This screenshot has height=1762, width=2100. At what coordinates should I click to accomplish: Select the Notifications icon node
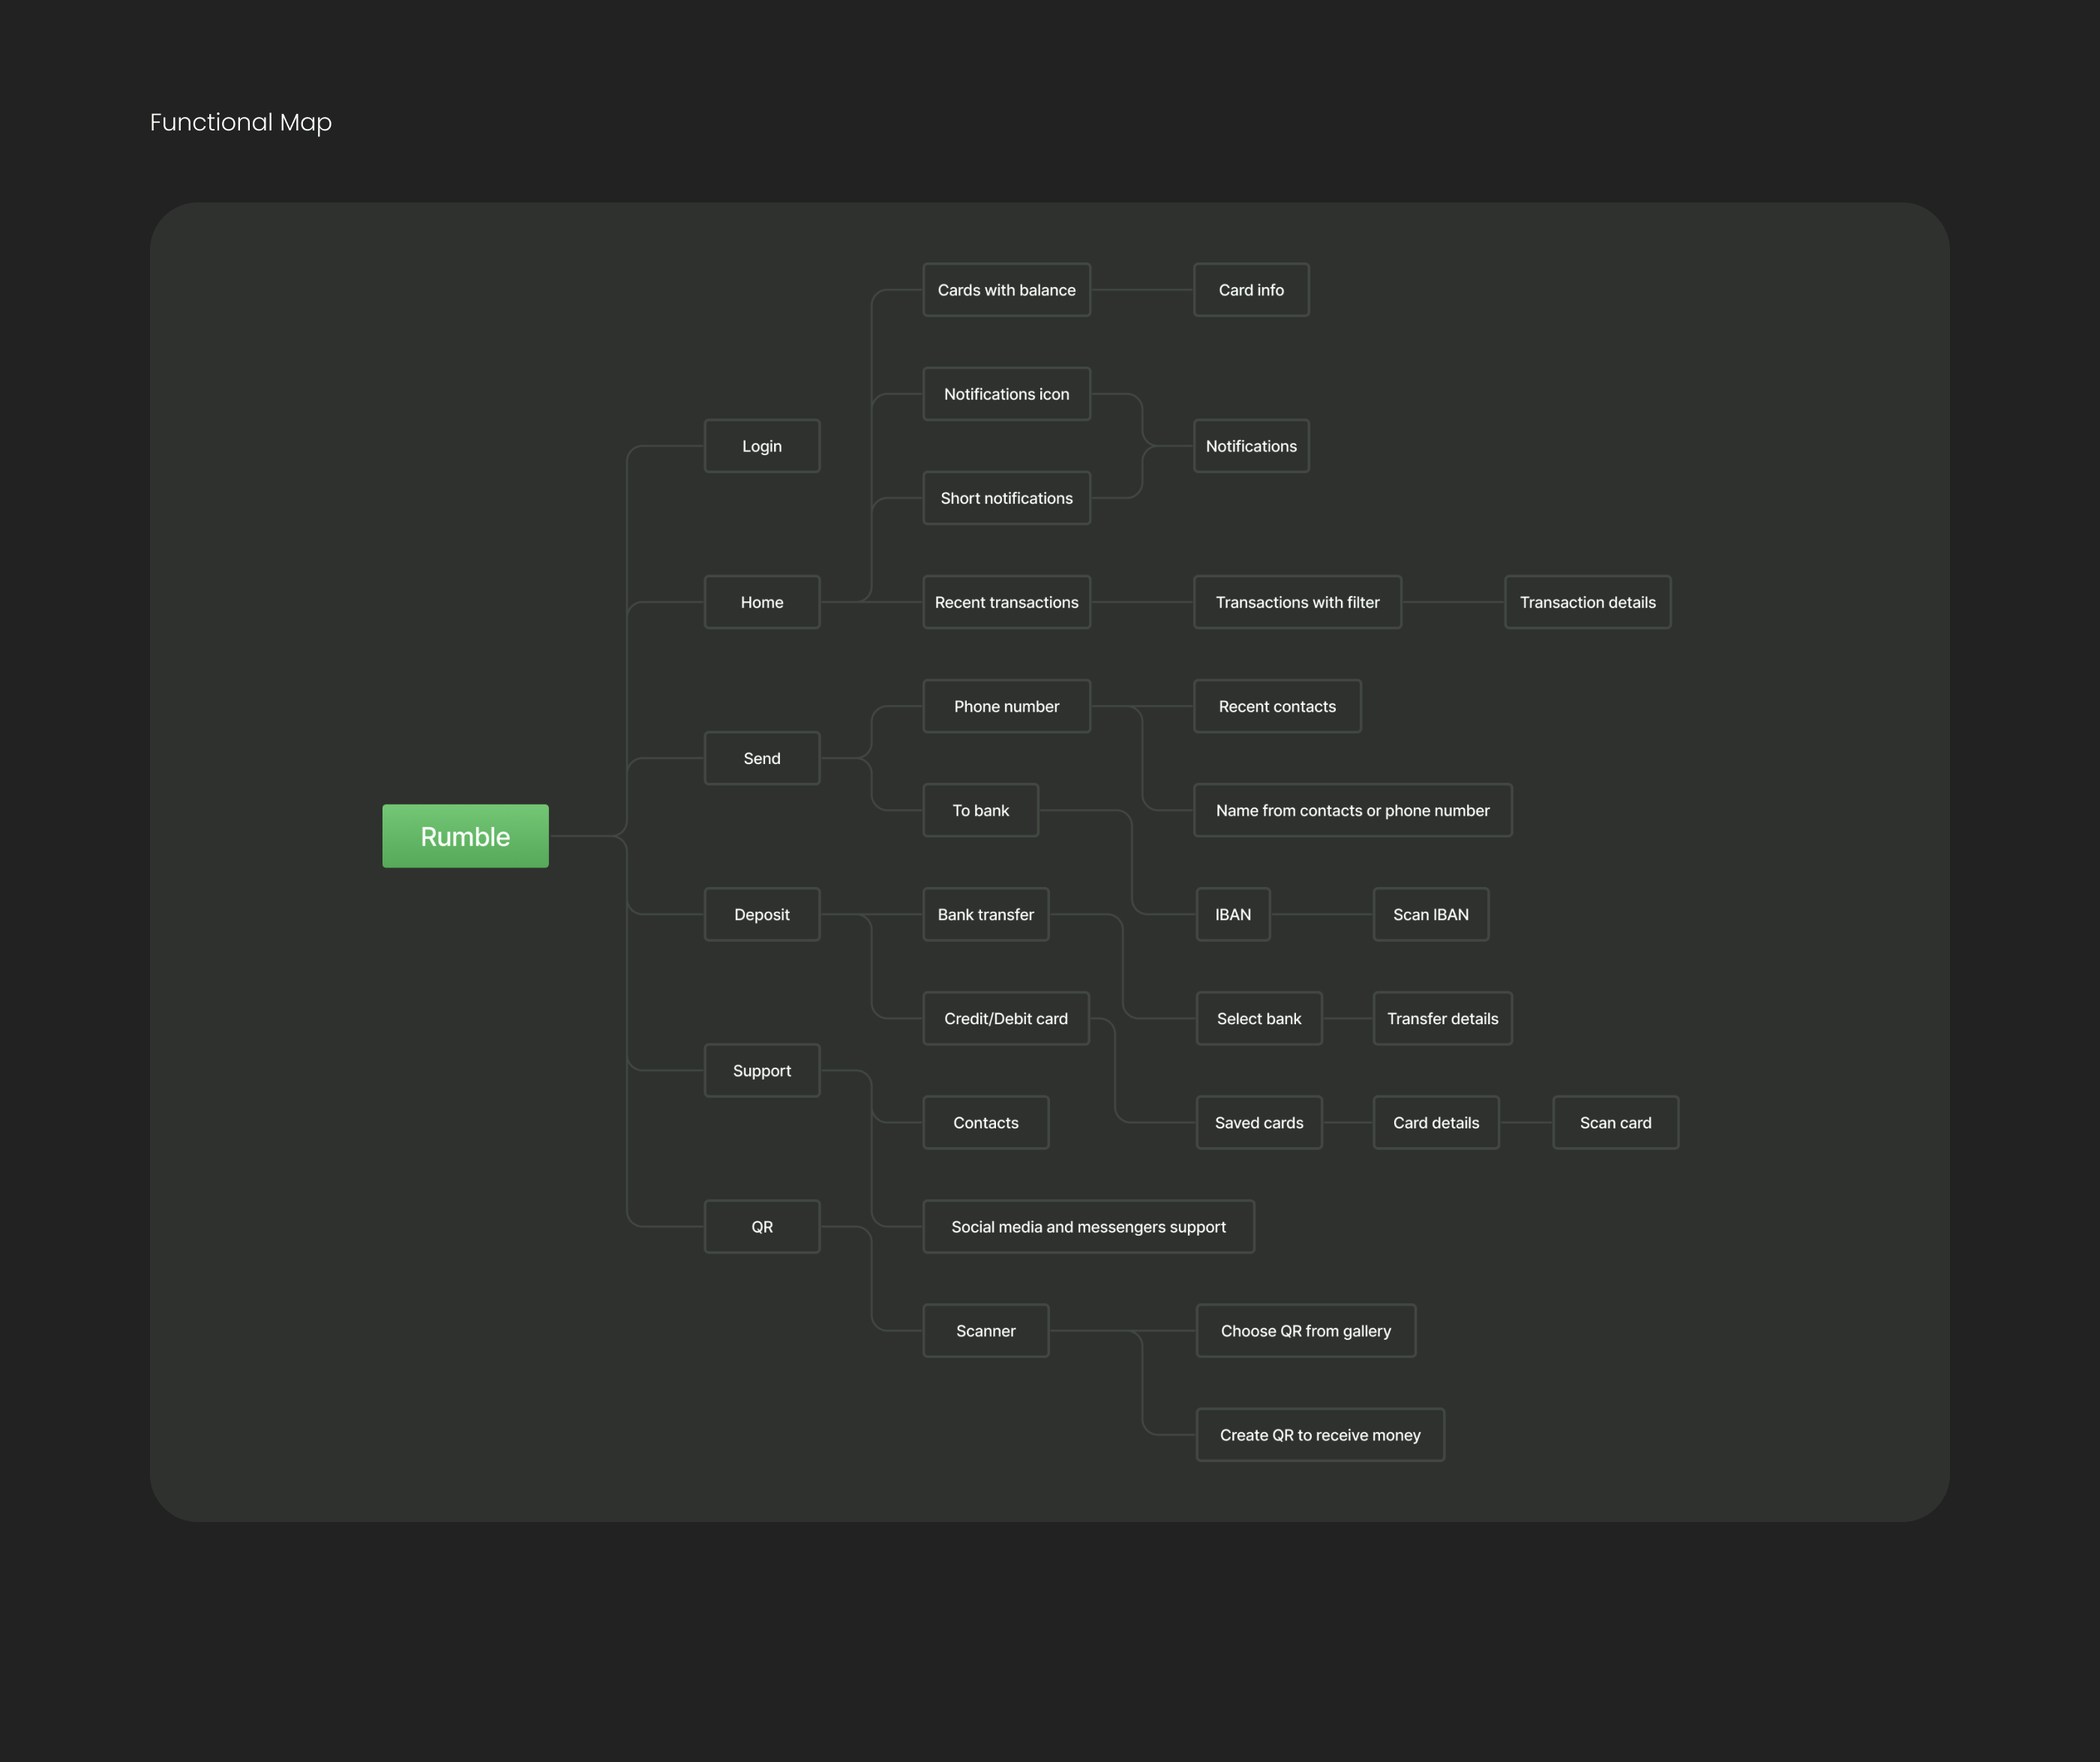[1006, 394]
